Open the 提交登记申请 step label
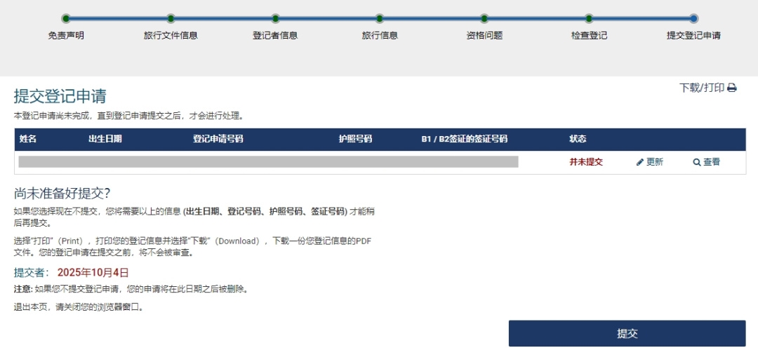 693,36
